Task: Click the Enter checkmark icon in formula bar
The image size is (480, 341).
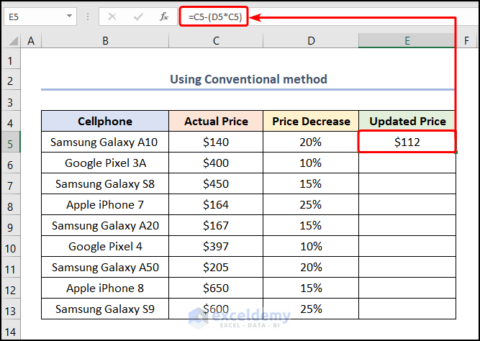Action: pyautogui.click(x=139, y=16)
